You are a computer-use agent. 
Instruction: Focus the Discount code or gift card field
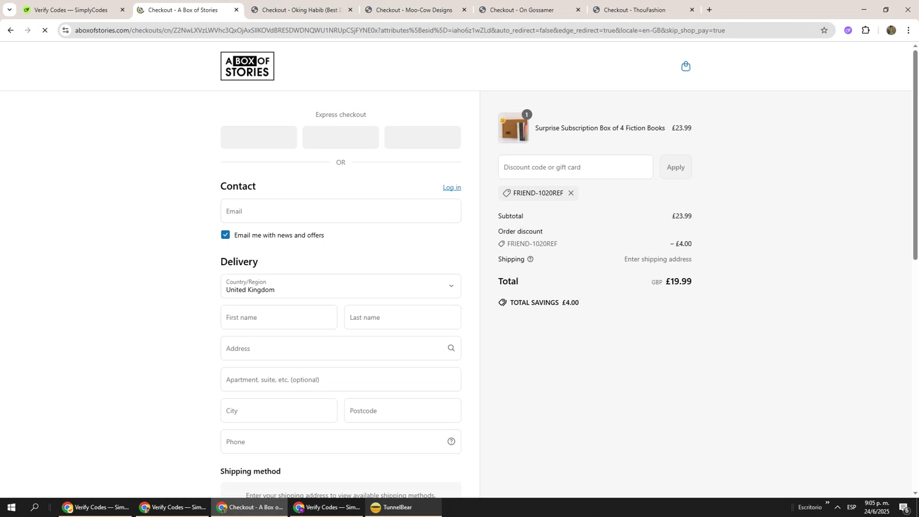pos(575,167)
